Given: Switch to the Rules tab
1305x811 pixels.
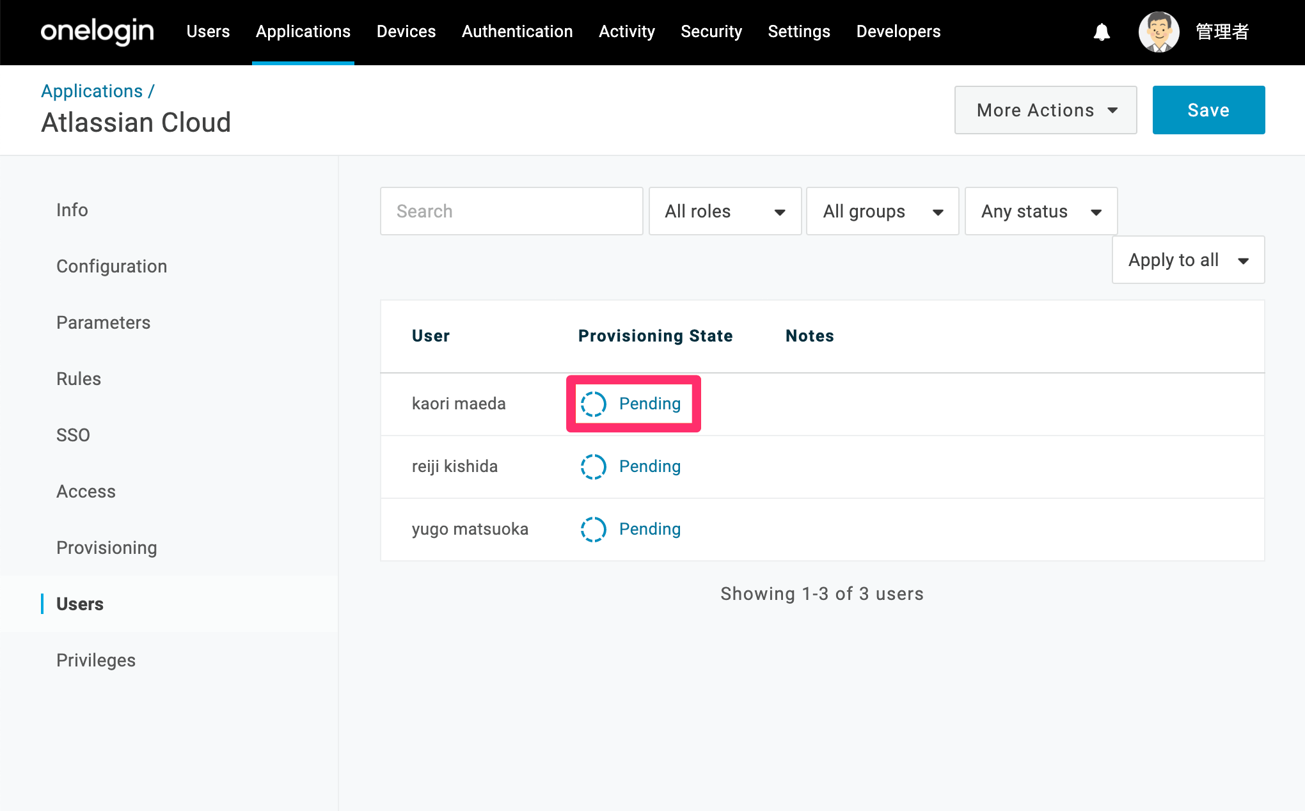Looking at the screenshot, I should coord(79,379).
